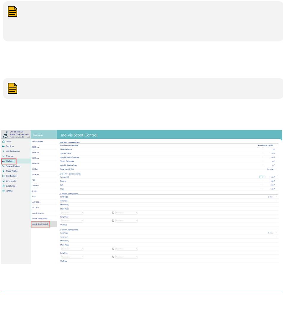Click the Lighting headlamp icon
This screenshot has width=283, height=311.
pyautogui.click(x=3, y=191)
